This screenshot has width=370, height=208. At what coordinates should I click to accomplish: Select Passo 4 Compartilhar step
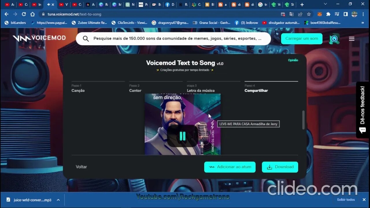coord(271,88)
